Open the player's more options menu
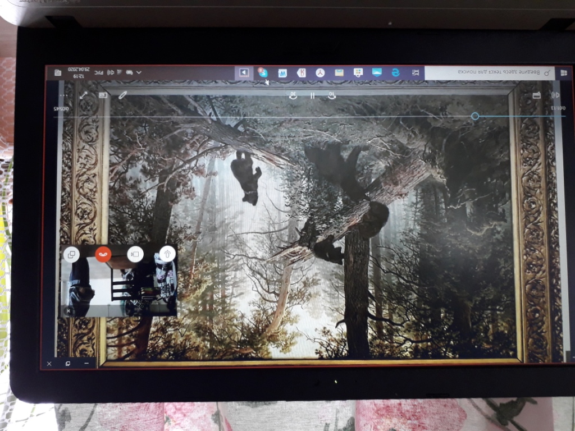575x431 pixels. click(x=64, y=95)
